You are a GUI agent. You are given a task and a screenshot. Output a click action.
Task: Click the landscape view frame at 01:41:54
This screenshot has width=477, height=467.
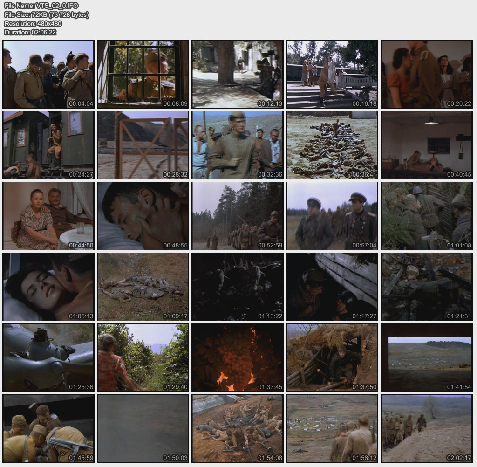pos(427,358)
